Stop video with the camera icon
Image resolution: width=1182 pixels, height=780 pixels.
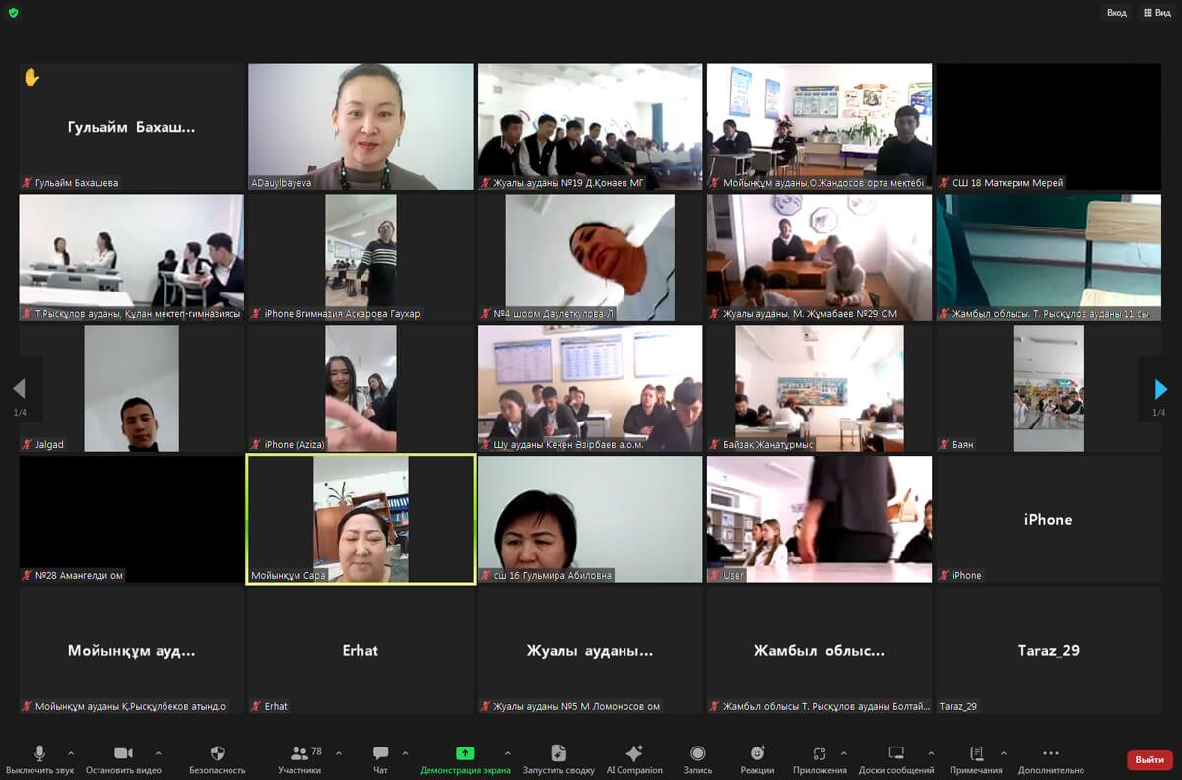tap(123, 753)
